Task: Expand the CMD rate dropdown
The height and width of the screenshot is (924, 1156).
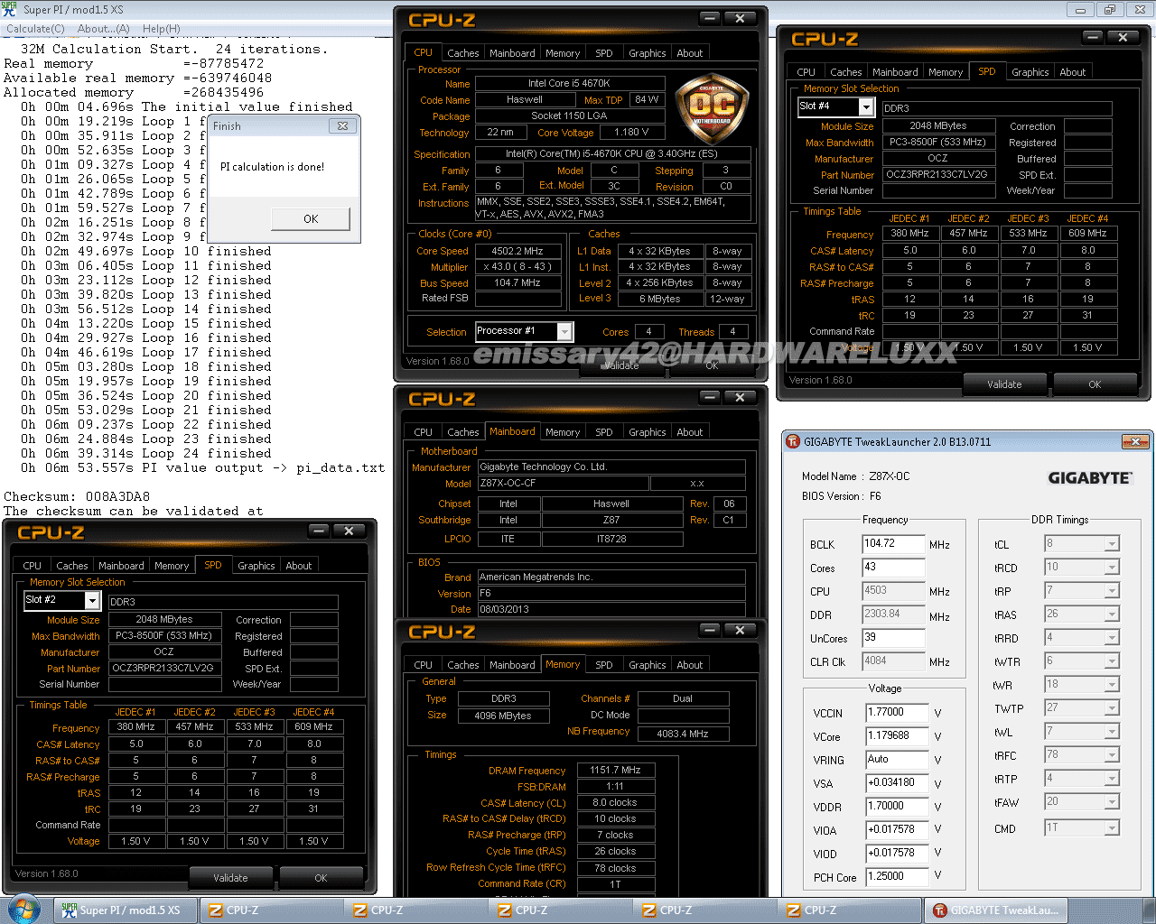Action: coord(1112,827)
